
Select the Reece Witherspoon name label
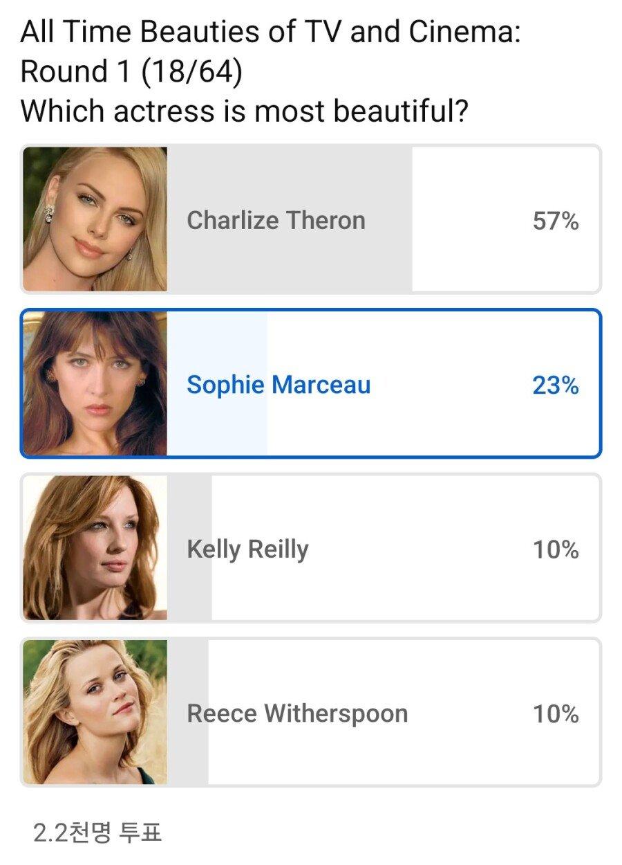tap(297, 713)
